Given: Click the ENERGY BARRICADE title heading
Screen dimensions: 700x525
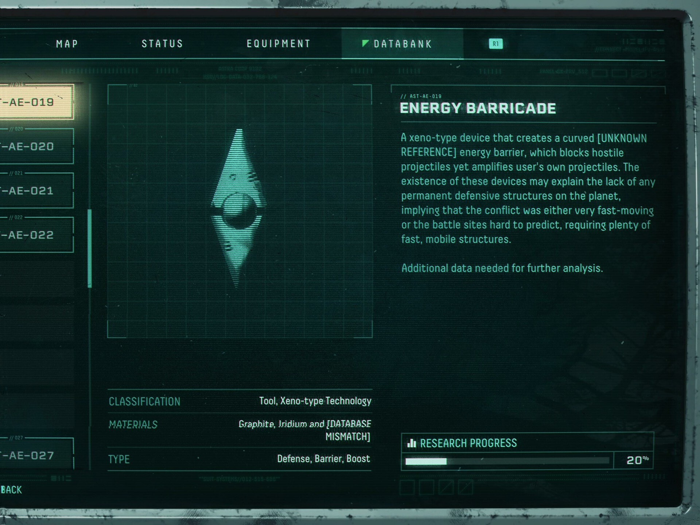Looking at the screenshot, I should 478,108.
